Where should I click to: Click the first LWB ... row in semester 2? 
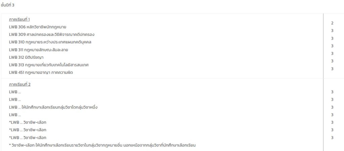coord(15,92)
